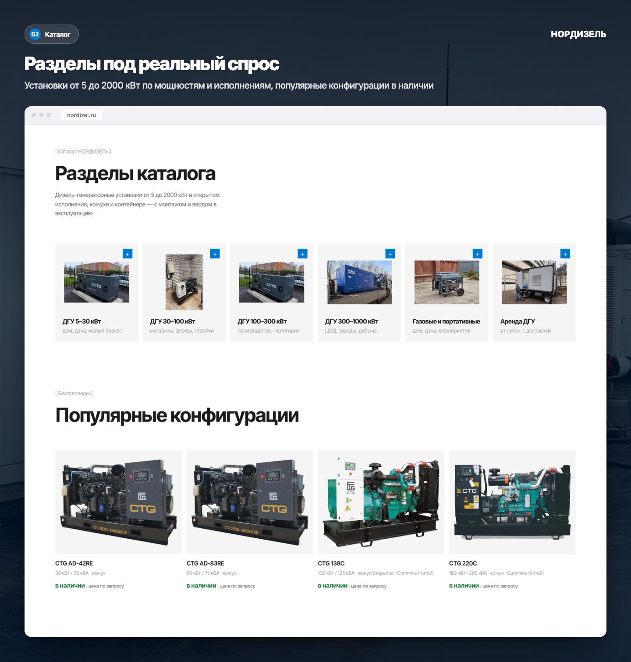Viewport: 631px width, 662px height.
Task: Click 'дом, дача, малый бизнес' subtitle
Action: (92, 331)
